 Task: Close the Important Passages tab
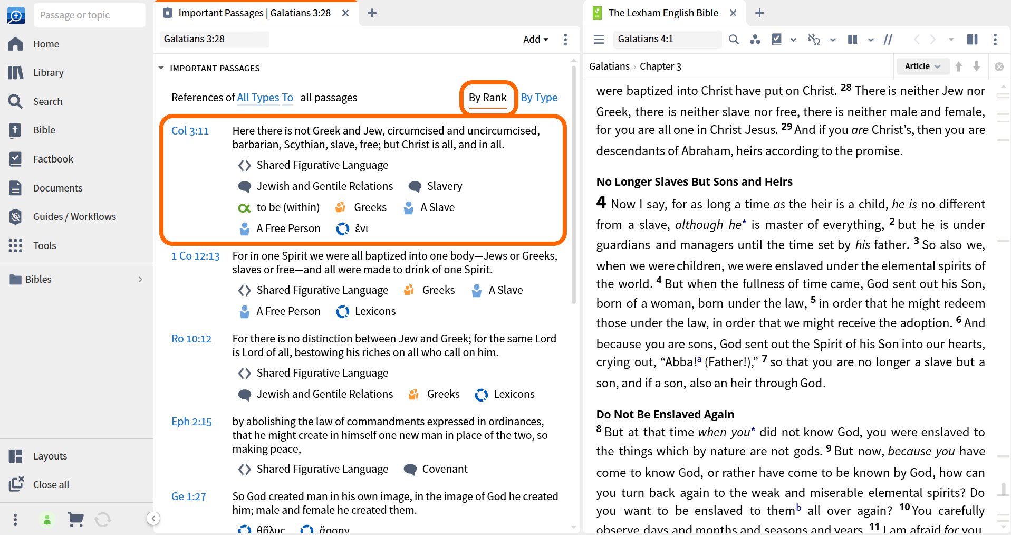coord(345,13)
